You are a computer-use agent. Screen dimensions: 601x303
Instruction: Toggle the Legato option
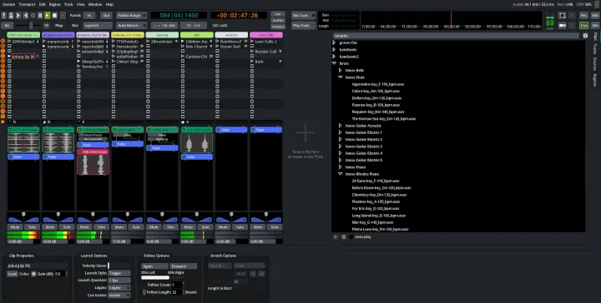(x=119, y=288)
